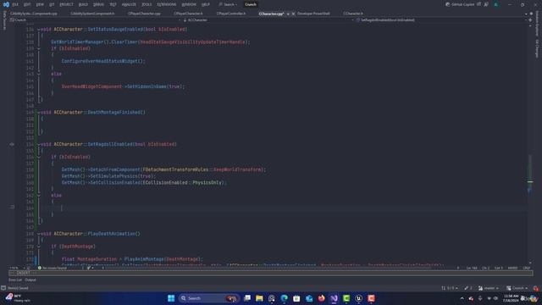
Task: Open the View menu
Action: (40, 4)
